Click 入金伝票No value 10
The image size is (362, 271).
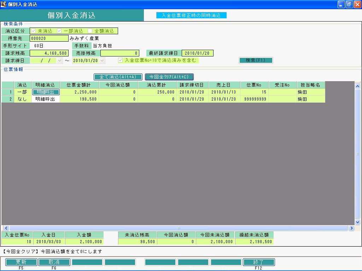[17, 241]
